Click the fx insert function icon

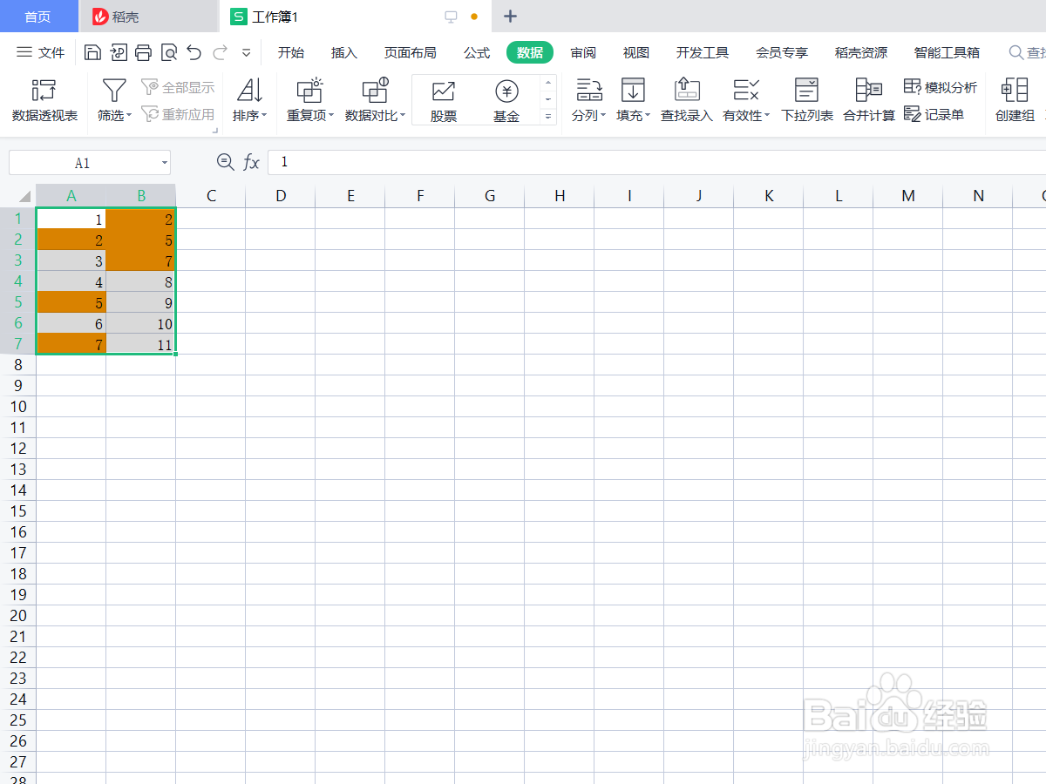251,162
